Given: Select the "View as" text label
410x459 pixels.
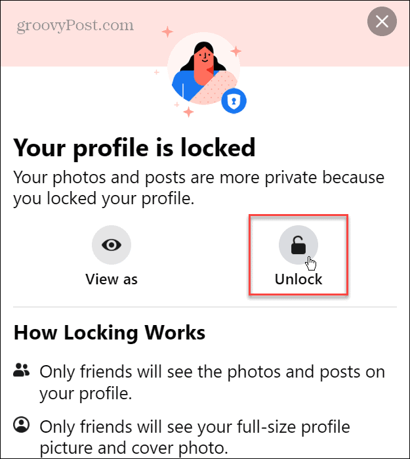Looking at the screenshot, I should pos(112,279).
